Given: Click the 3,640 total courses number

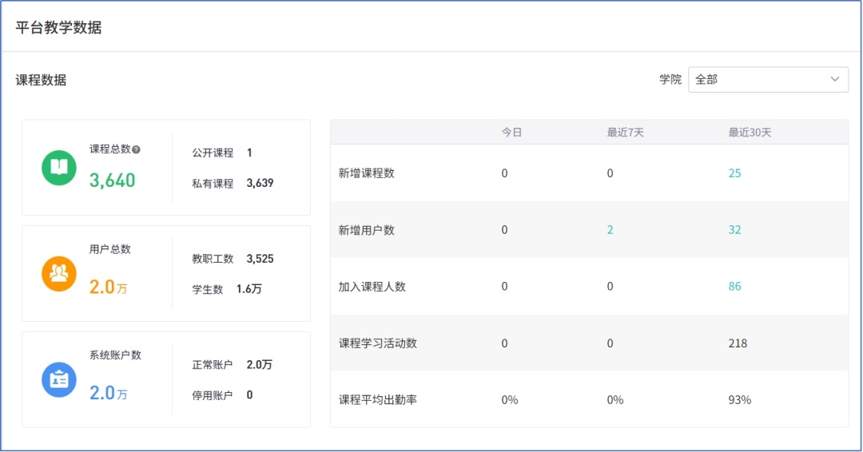Looking at the screenshot, I should pos(112,180).
